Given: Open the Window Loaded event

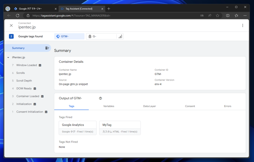Looking at the screenshot, I should coord(27,65).
